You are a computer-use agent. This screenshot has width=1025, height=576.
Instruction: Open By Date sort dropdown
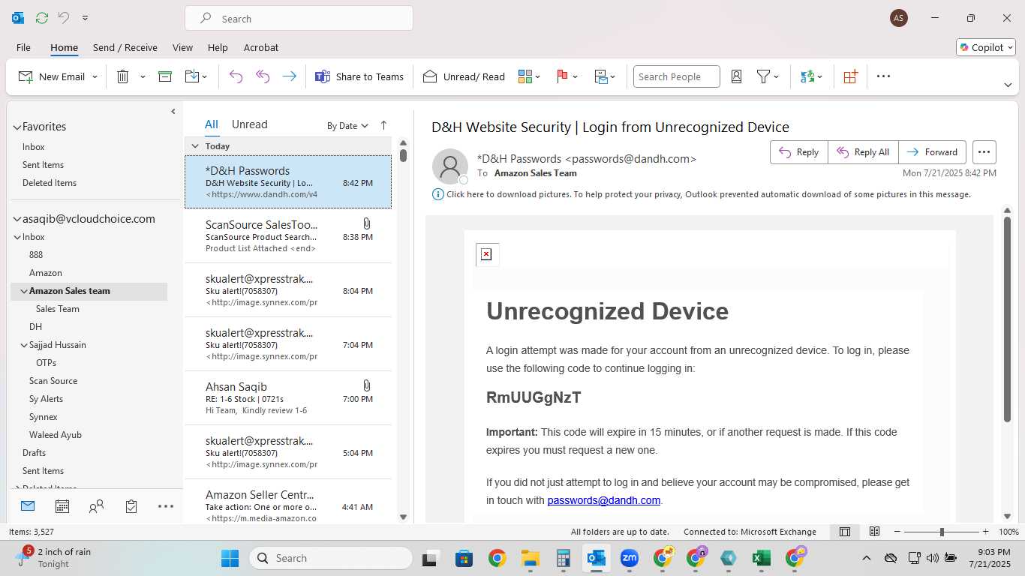347,126
